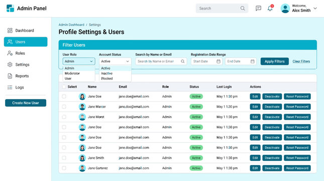The height and width of the screenshot is (181, 324).
Task: Click the Admin Panel logo icon
Action: coord(10,8)
